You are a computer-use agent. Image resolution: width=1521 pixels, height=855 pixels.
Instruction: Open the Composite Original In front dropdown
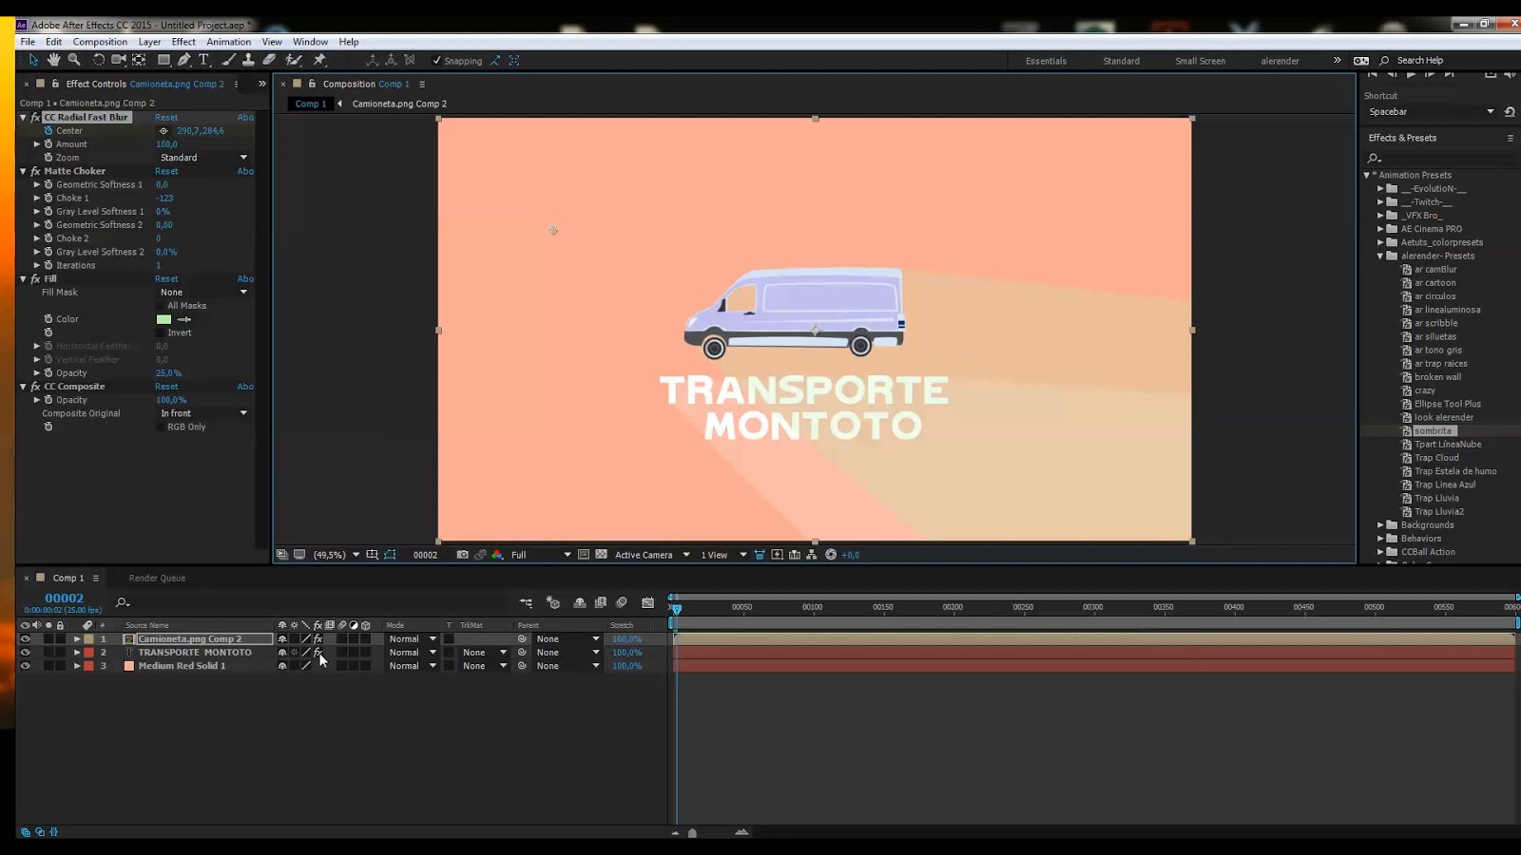[202, 413]
